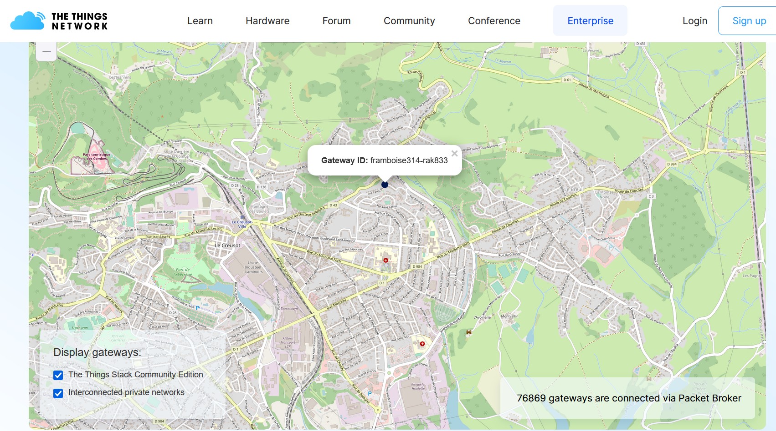The image size is (776, 431).
Task: Open the Hardware menu item
Action: tap(267, 21)
